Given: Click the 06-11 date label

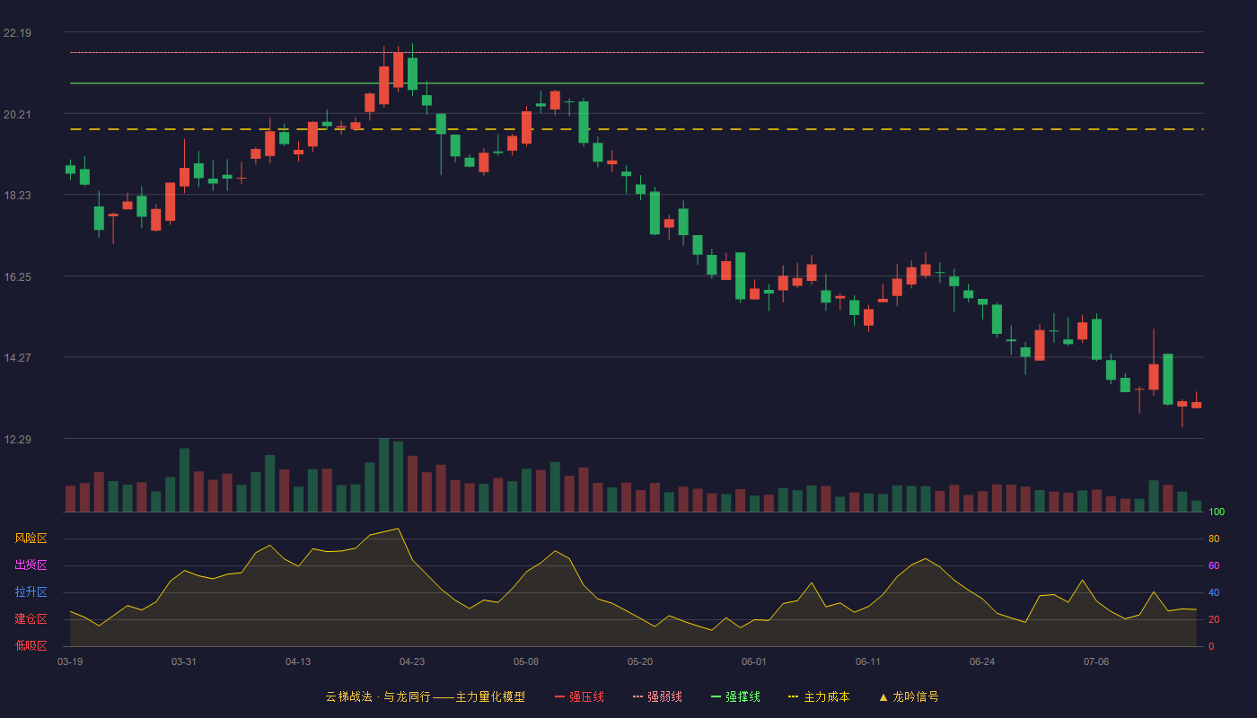Looking at the screenshot, I should click(868, 661).
